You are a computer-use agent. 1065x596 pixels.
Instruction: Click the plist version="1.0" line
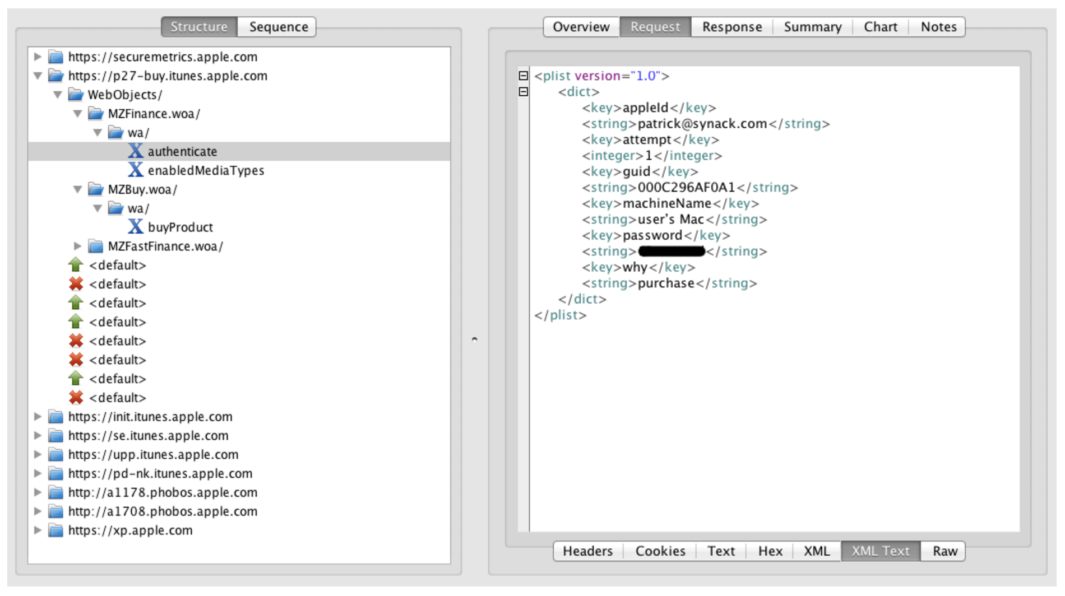(601, 76)
